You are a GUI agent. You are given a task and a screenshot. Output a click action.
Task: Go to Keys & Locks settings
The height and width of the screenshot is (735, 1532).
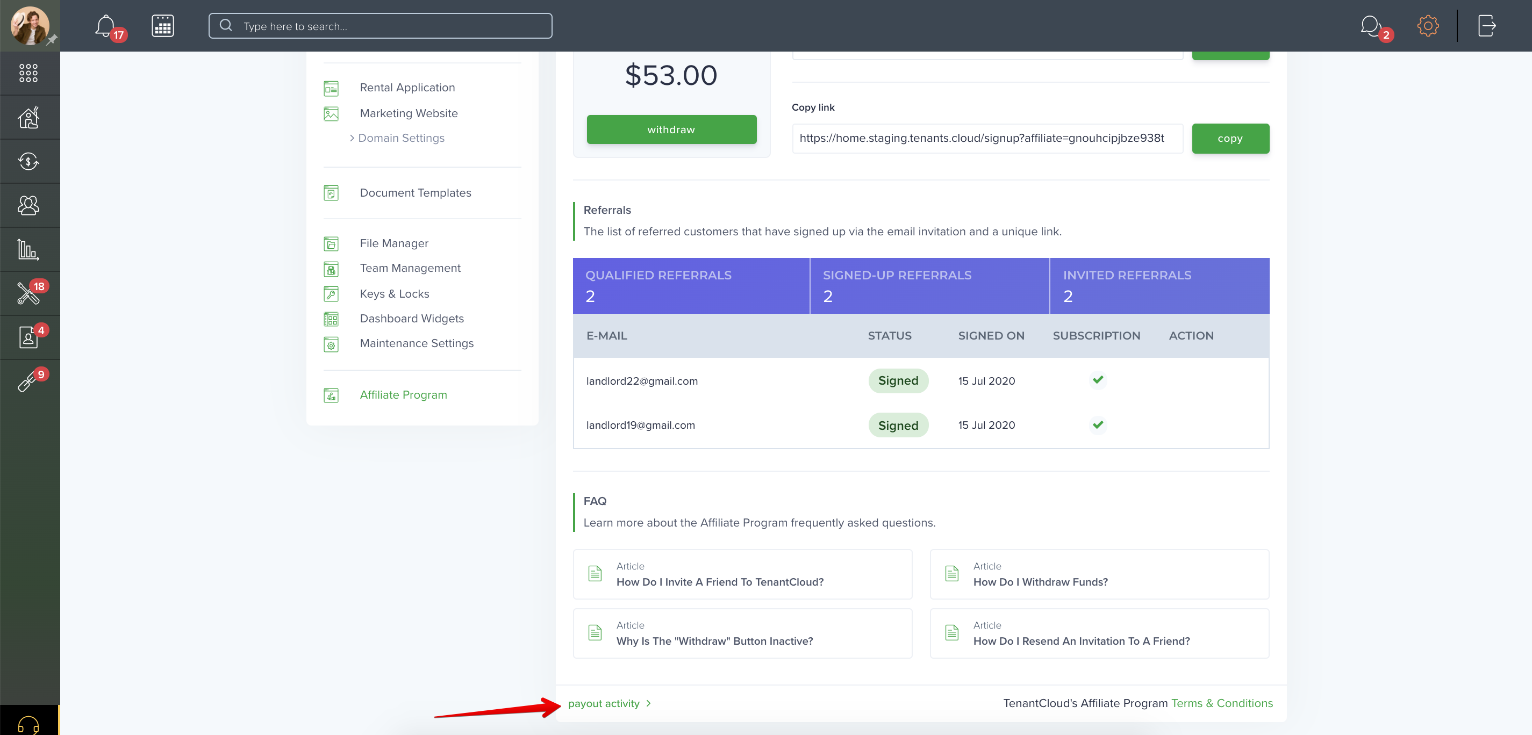point(395,294)
